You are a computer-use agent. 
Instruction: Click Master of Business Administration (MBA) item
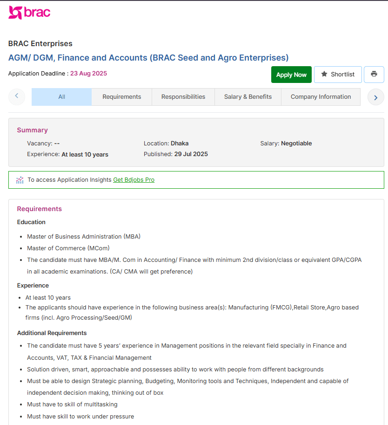click(x=84, y=237)
